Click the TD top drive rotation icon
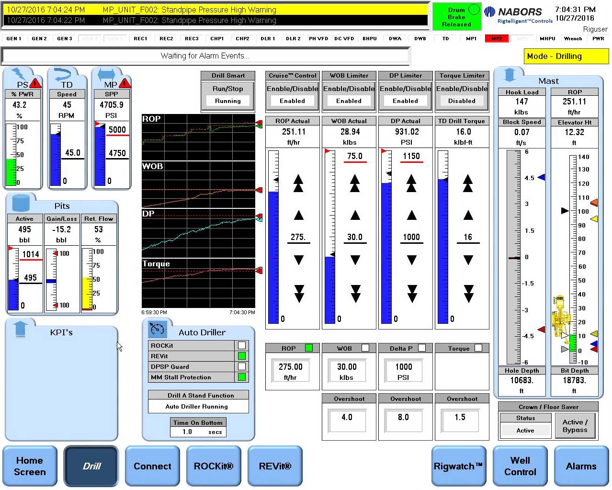The image size is (612, 490). point(63,74)
